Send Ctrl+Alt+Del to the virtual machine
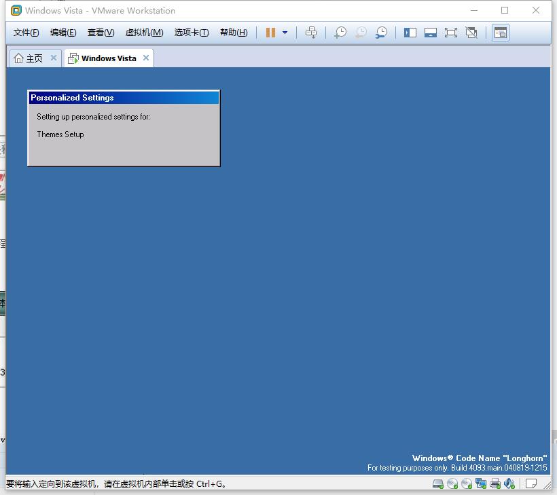 [311, 33]
